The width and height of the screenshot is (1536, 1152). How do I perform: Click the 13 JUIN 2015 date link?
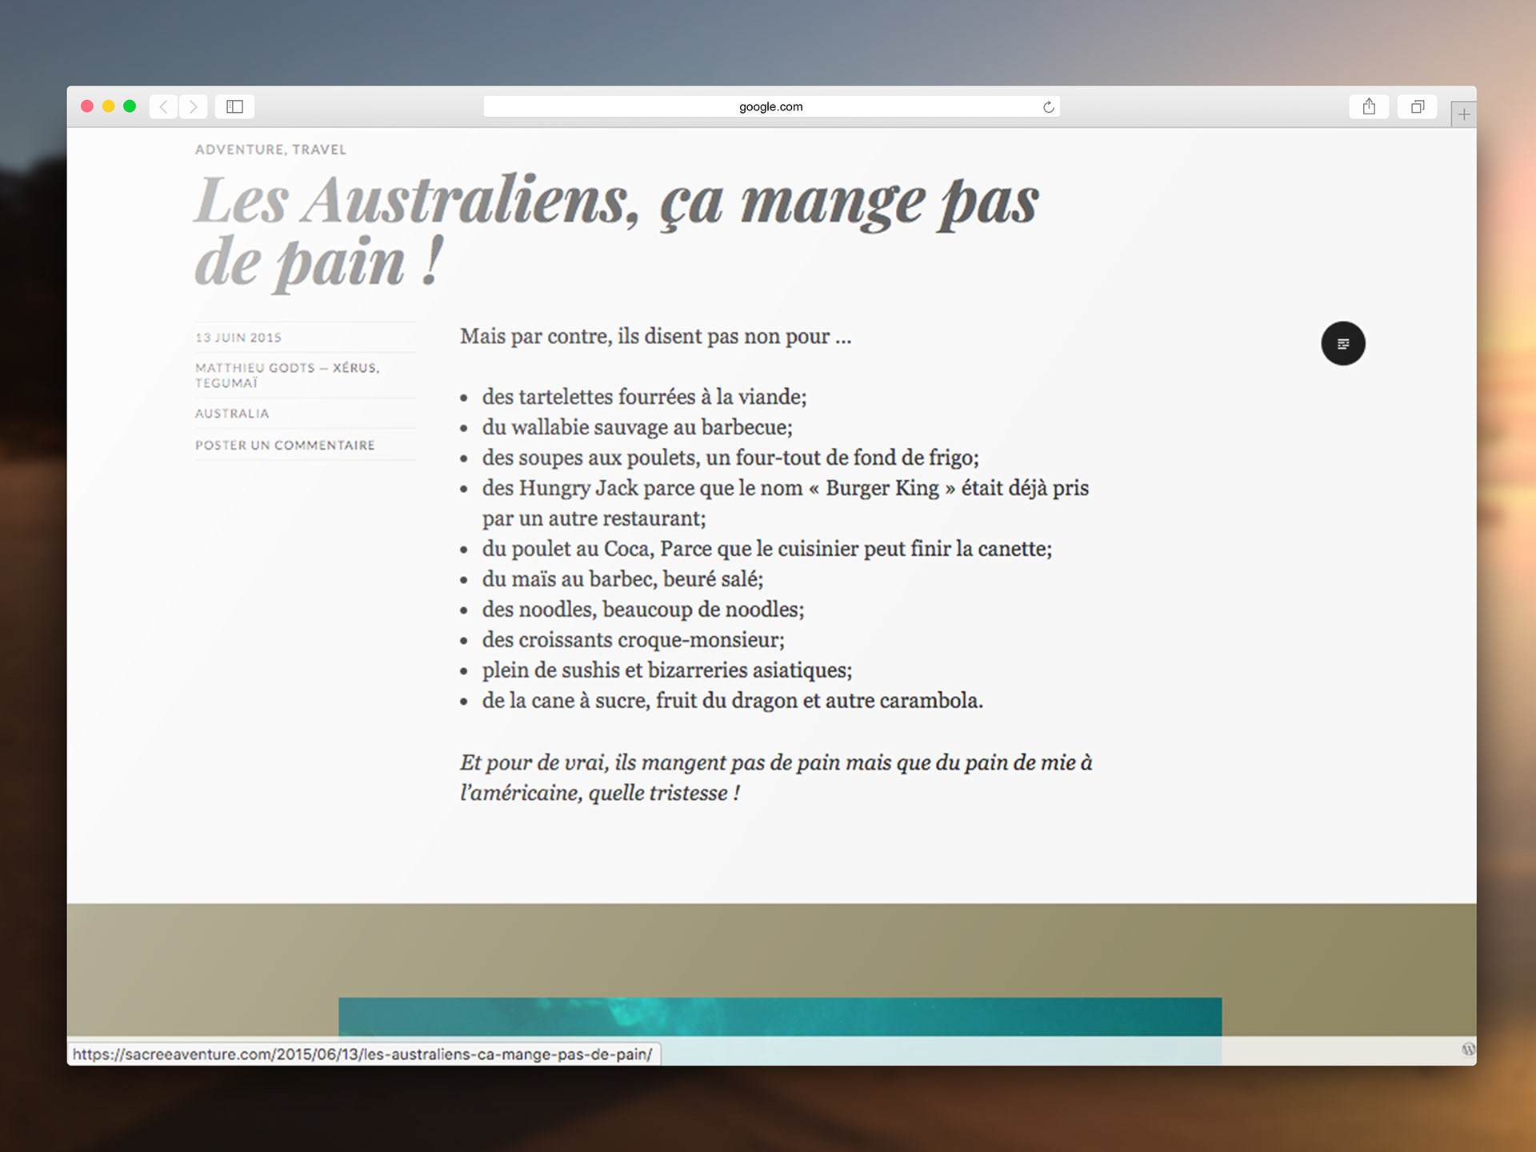[238, 338]
